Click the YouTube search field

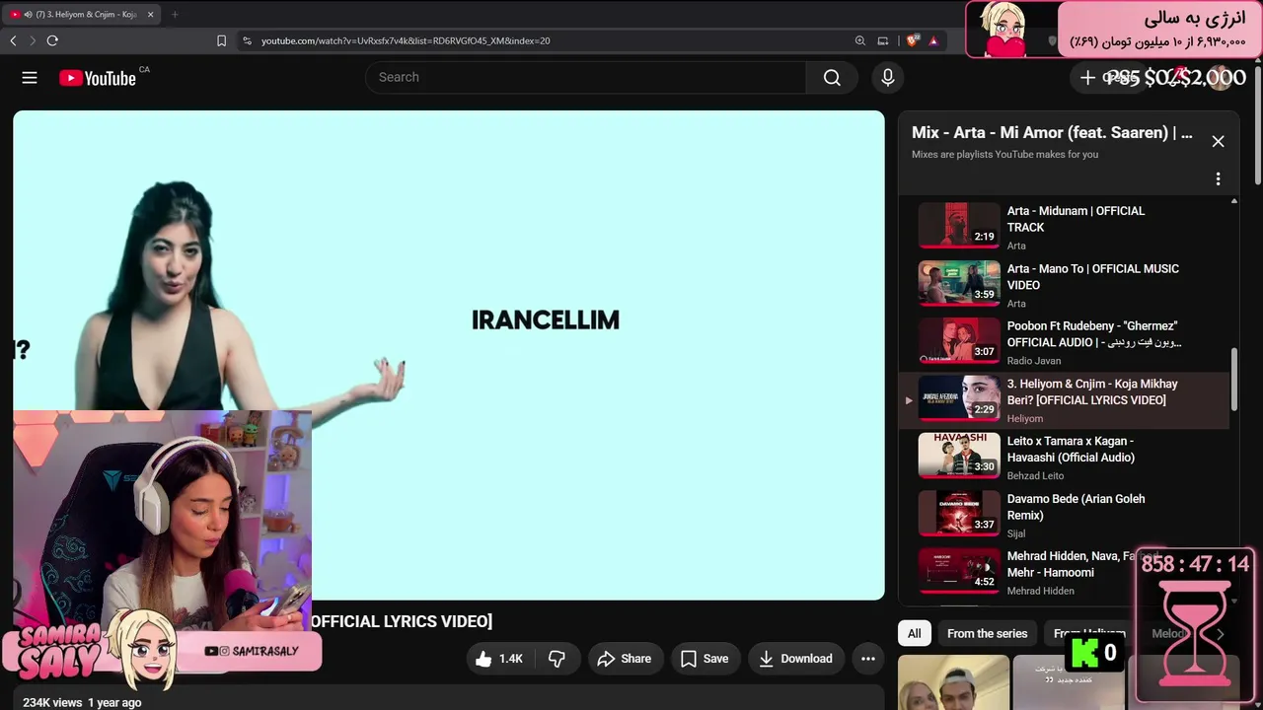(586, 78)
